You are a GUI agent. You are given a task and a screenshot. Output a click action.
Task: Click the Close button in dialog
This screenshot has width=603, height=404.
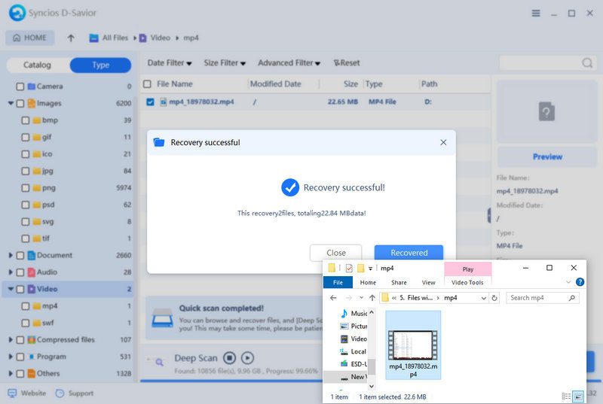pyautogui.click(x=336, y=253)
